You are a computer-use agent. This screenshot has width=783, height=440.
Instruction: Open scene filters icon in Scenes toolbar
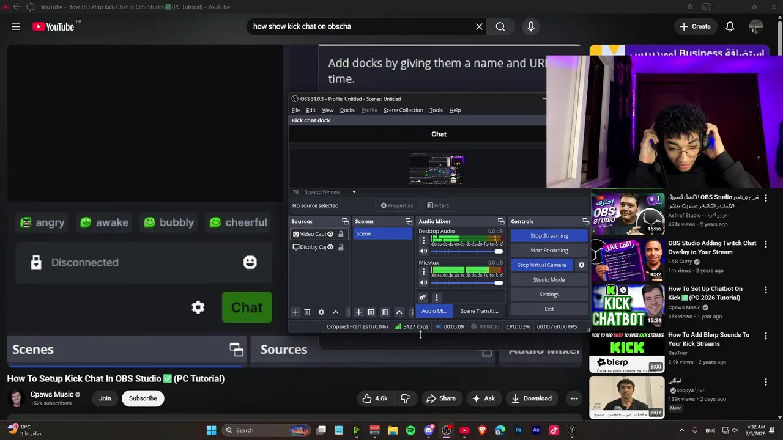[x=385, y=312]
